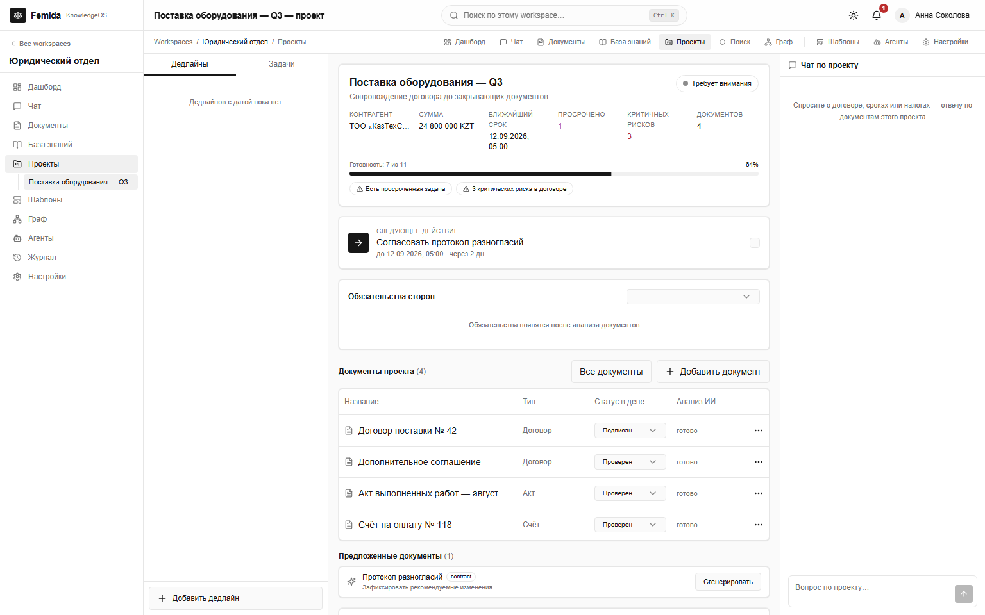
Task: Focus the workspace search field
Action: coord(564,15)
